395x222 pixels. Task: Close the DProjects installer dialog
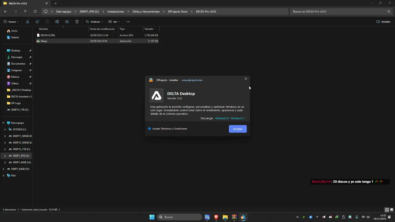point(246,79)
